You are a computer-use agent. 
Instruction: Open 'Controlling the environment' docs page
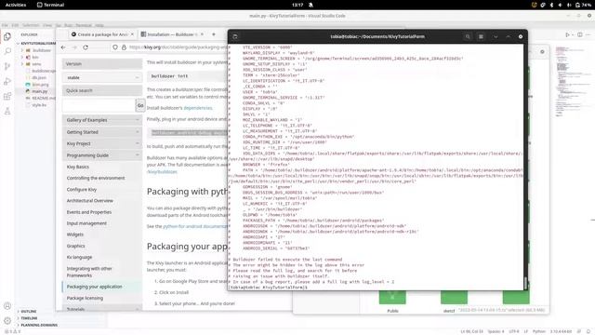(96, 178)
